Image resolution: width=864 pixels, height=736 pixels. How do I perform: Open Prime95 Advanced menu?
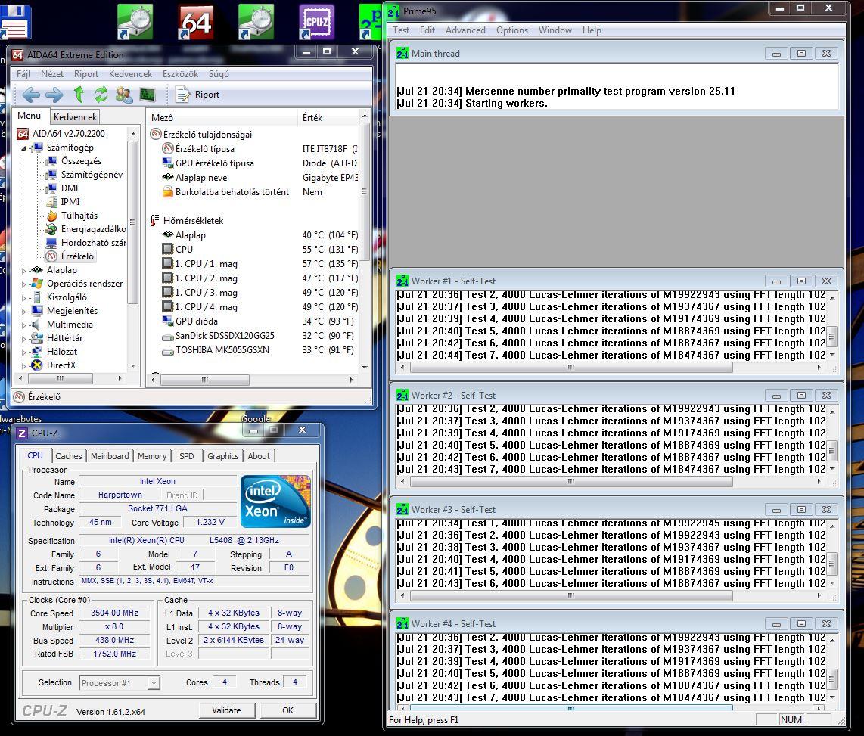pos(465,30)
